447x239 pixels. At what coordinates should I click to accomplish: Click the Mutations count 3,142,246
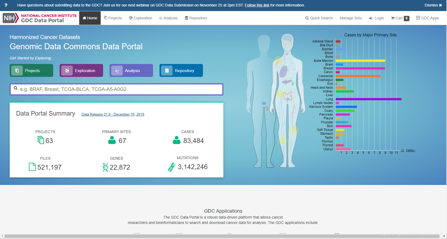pyautogui.click(x=193, y=167)
